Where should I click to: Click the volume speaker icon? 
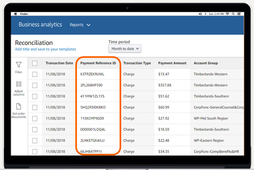[x=200, y=14]
